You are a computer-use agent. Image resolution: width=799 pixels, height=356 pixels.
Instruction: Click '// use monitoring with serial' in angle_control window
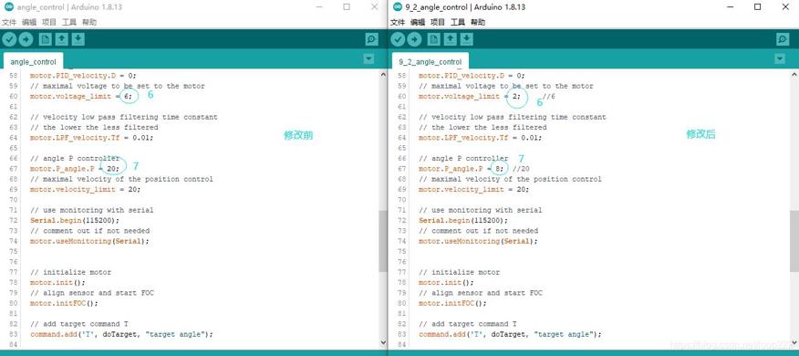(x=92, y=210)
